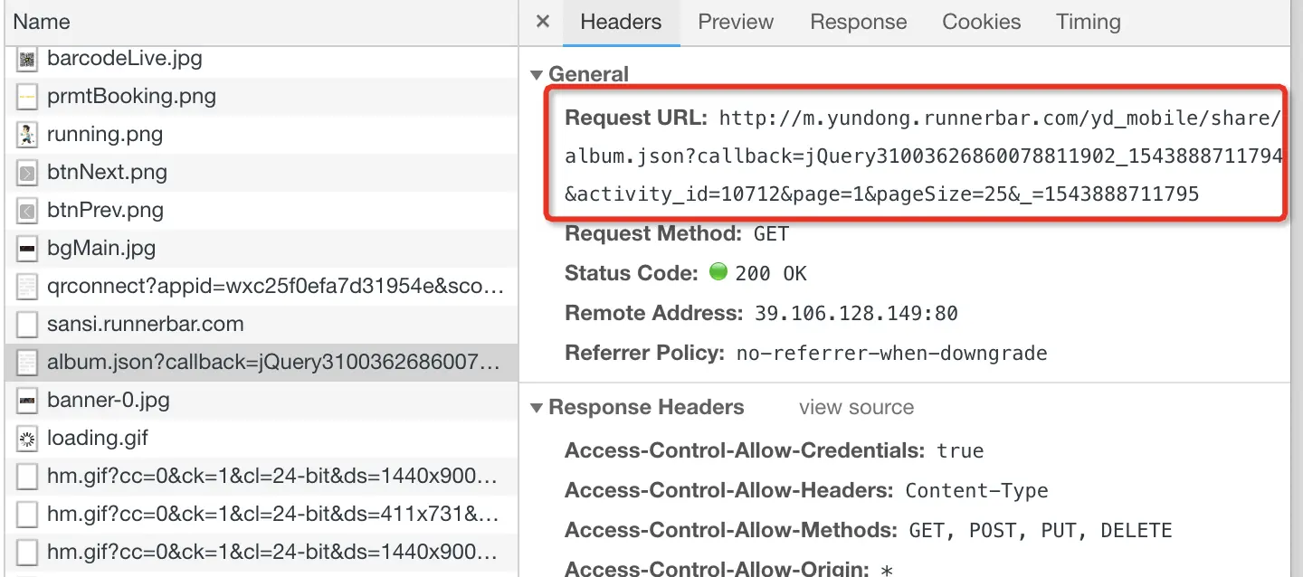Click the sansi.runnerbar.com document icon
The height and width of the screenshot is (577, 1303).
coord(27,325)
